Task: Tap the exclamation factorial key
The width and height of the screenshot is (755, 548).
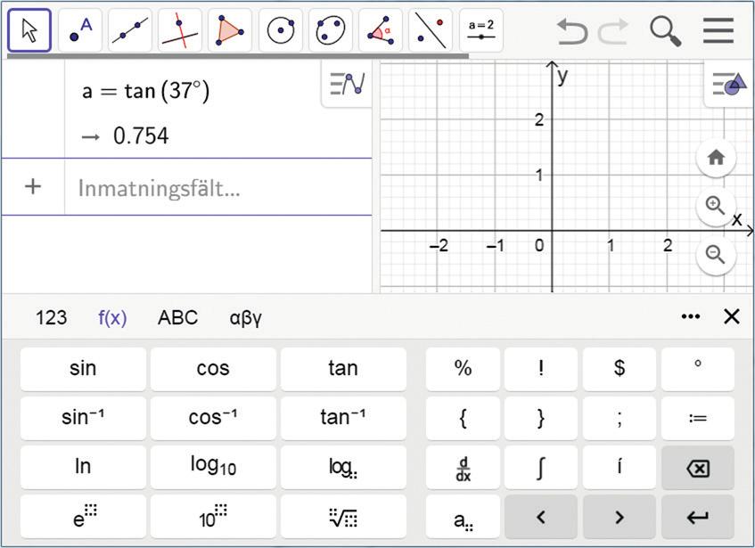Action: click(541, 369)
